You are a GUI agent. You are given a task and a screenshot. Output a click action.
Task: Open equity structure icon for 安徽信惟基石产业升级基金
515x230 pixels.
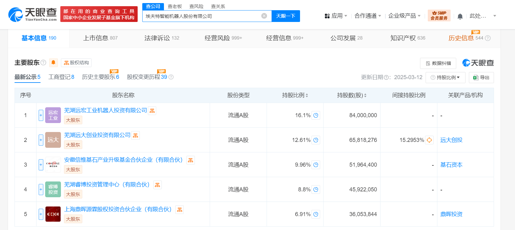191,160
